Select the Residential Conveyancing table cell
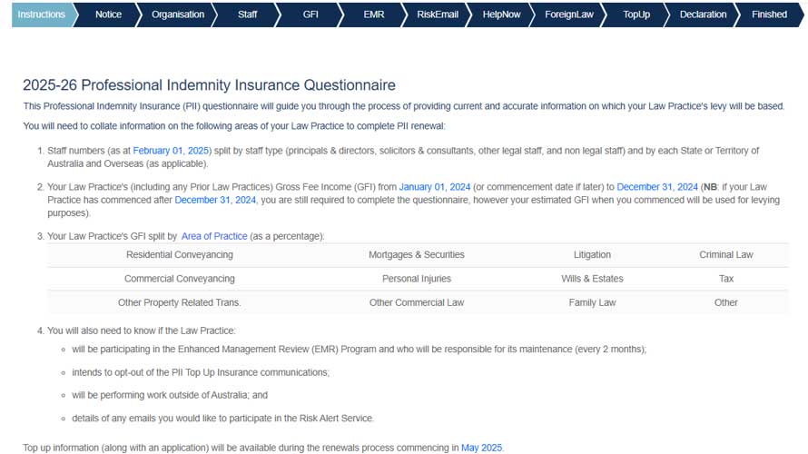 click(x=180, y=254)
